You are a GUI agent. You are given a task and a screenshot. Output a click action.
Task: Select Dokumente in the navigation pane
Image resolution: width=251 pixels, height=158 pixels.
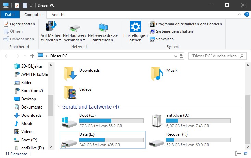coord(29,107)
